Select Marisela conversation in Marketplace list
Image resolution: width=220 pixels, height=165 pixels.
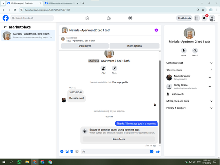[28, 36]
